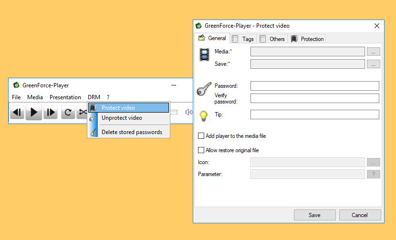Open the Presentation menu

pos(65,97)
